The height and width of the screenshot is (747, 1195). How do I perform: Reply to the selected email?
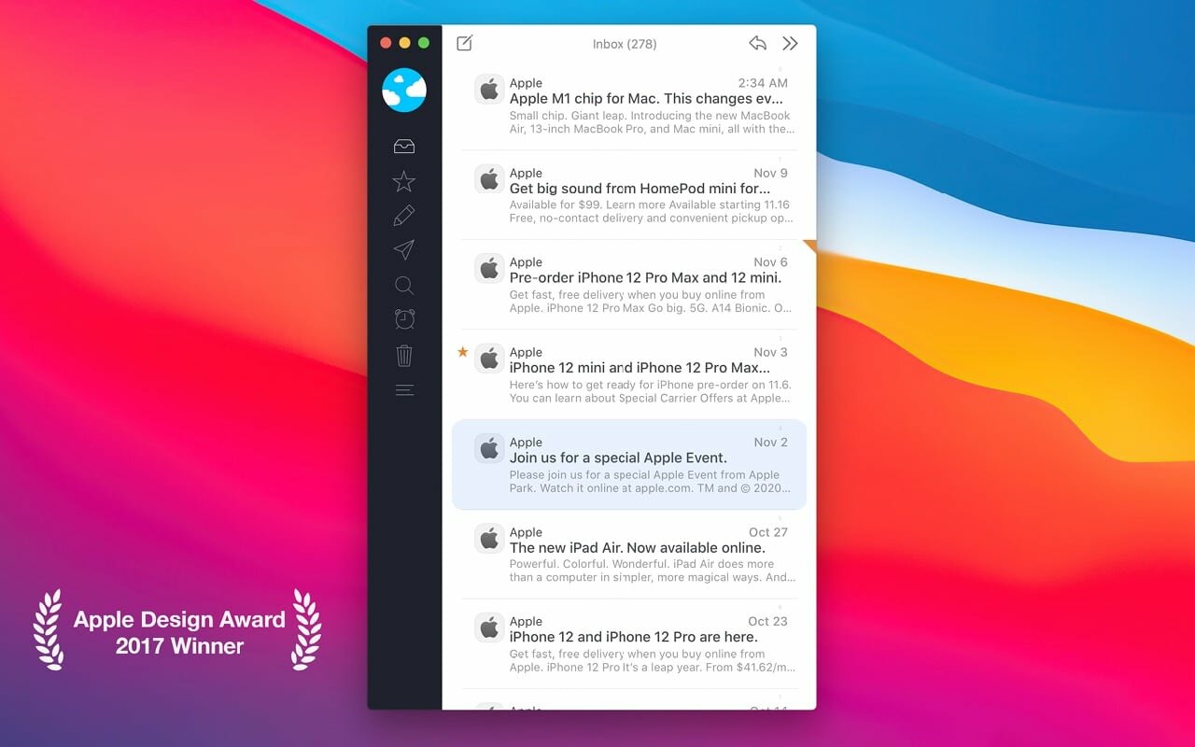click(758, 43)
